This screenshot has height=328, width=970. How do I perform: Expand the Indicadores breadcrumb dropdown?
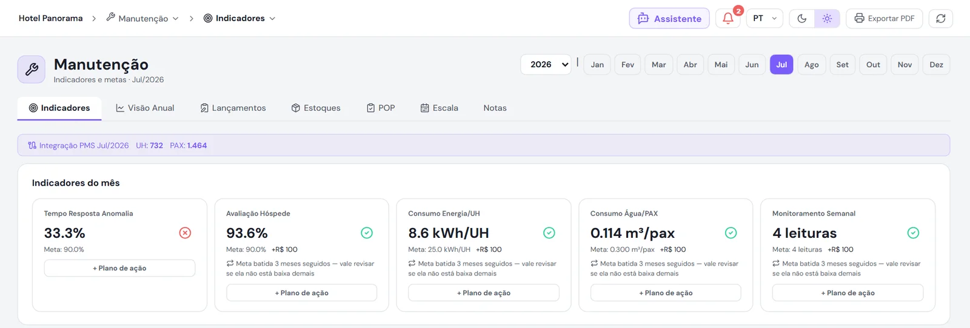pos(239,18)
